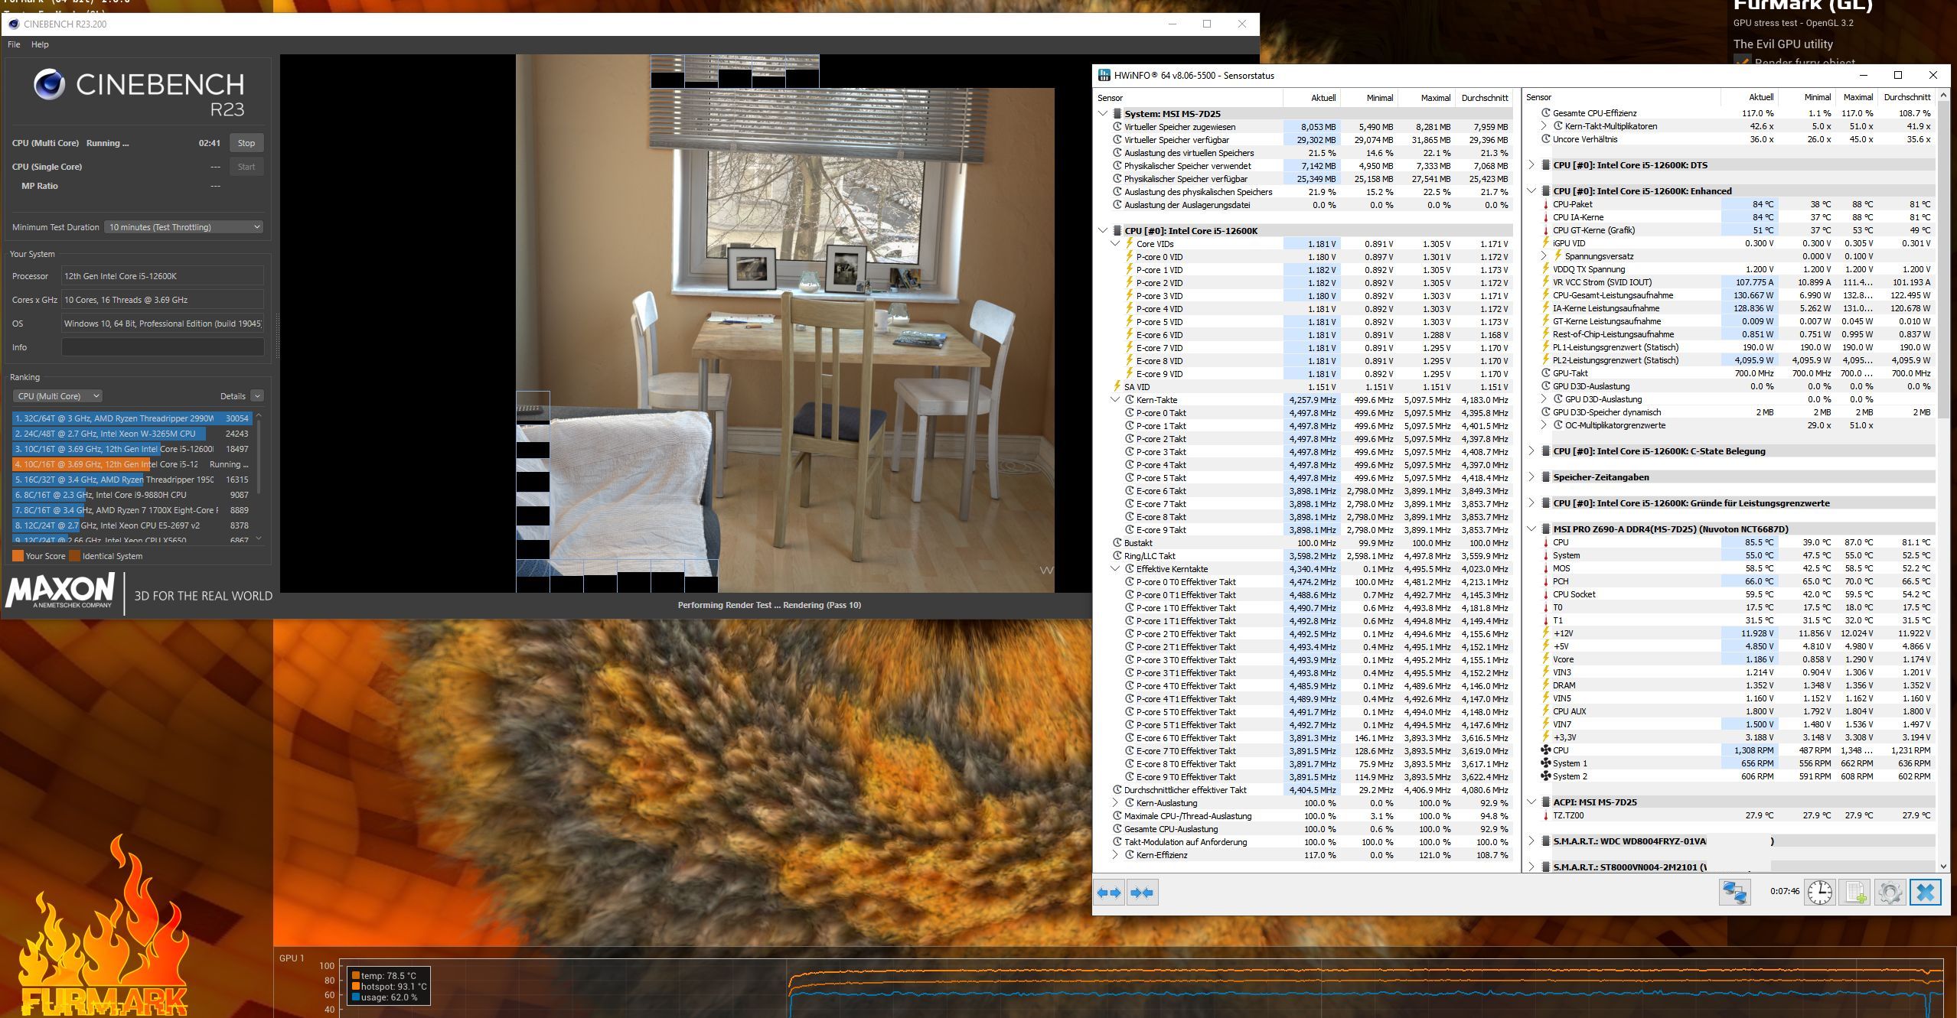Click the Info text input field

162,347
